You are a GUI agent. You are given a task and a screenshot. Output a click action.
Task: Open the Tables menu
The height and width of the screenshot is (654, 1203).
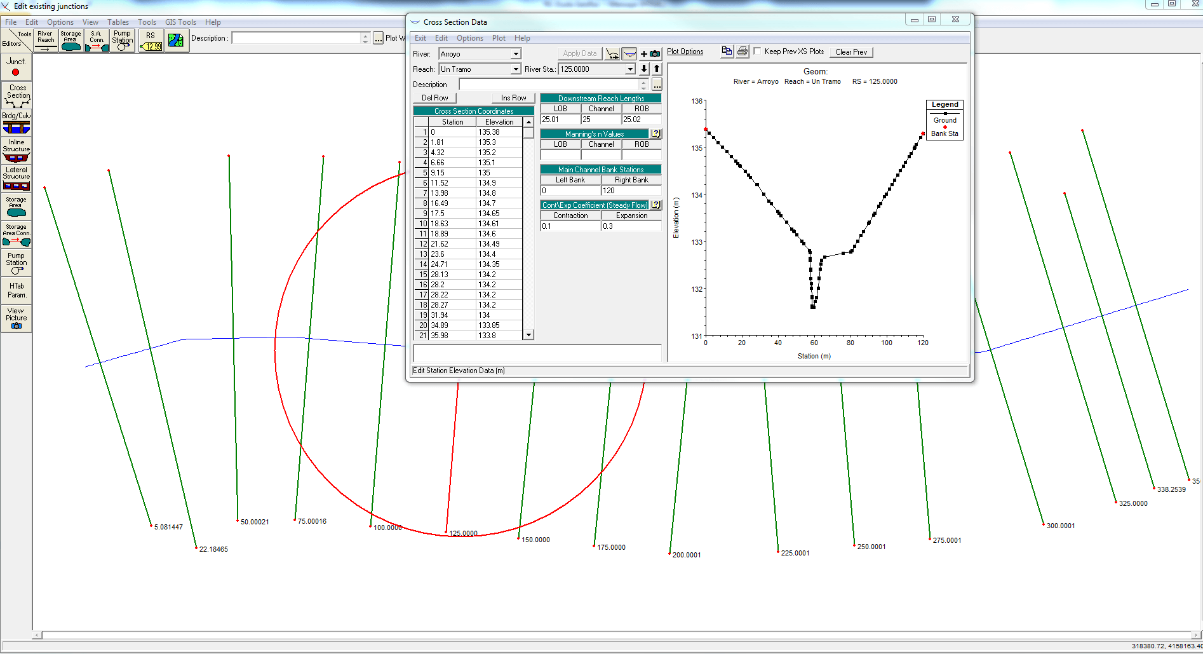[118, 22]
